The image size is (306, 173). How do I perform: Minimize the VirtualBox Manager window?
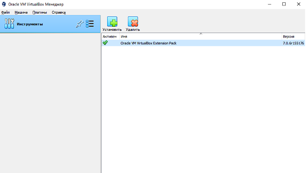tap(270, 4)
